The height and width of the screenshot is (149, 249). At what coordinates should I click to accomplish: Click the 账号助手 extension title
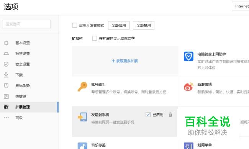click(x=98, y=85)
